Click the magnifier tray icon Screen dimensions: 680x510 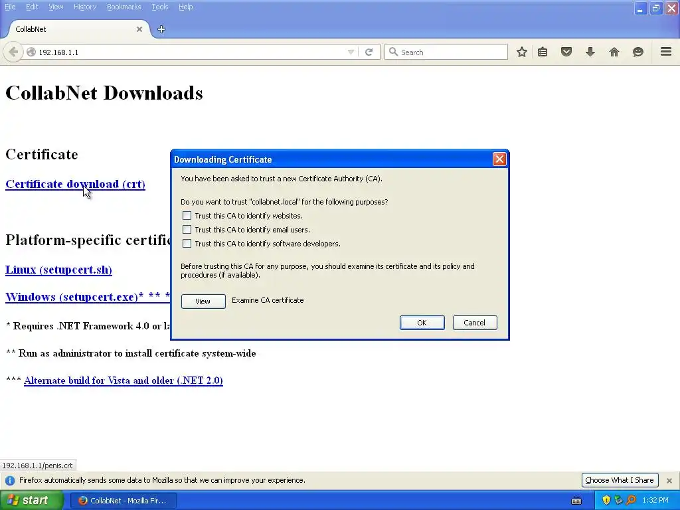[x=631, y=501]
